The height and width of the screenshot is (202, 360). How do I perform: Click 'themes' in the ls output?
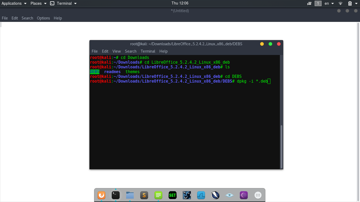[x=133, y=72]
